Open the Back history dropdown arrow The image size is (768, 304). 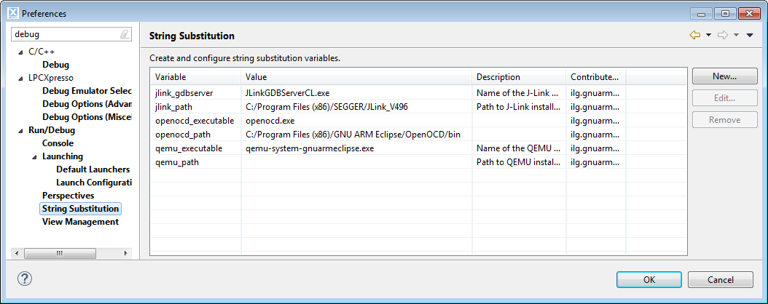pyautogui.click(x=708, y=36)
